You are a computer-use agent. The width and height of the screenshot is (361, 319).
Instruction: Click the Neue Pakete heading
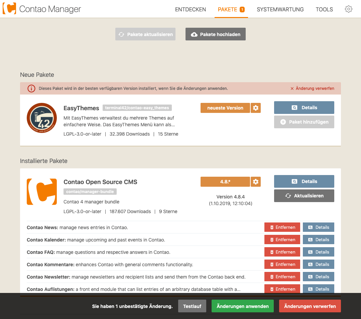pyautogui.click(x=37, y=75)
